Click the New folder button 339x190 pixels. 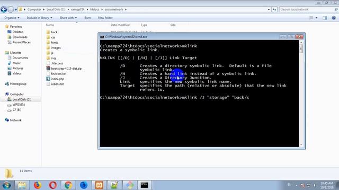pos(105,17)
